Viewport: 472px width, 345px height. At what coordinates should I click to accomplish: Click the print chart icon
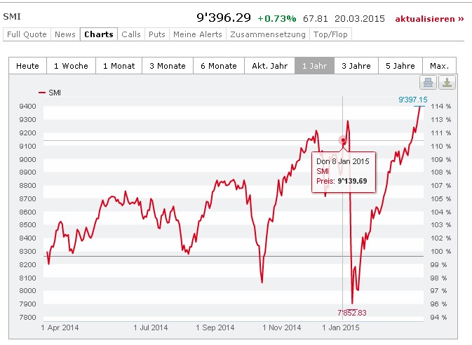(429, 83)
